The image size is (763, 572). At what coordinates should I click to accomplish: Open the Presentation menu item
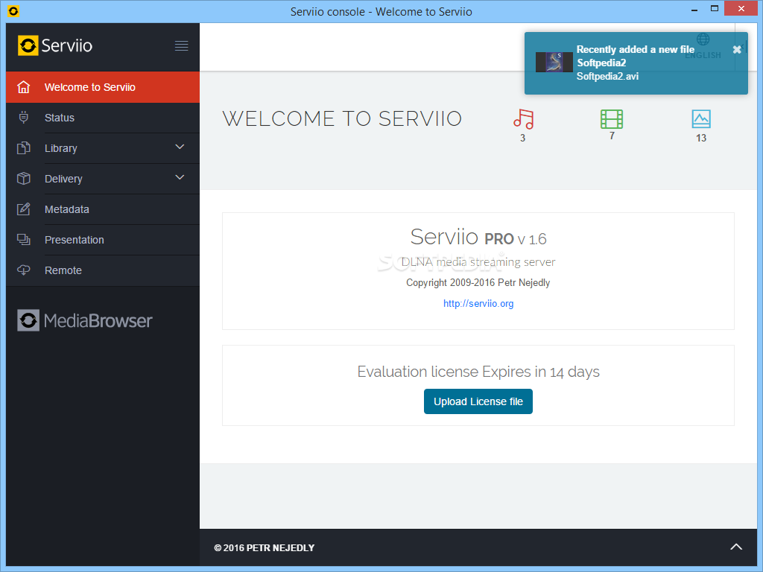click(x=103, y=240)
